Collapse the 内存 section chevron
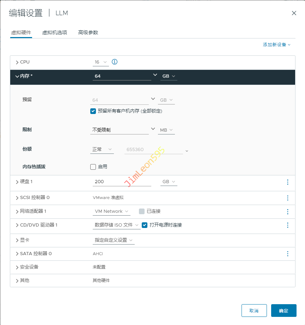305x325 pixels. (17, 76)
